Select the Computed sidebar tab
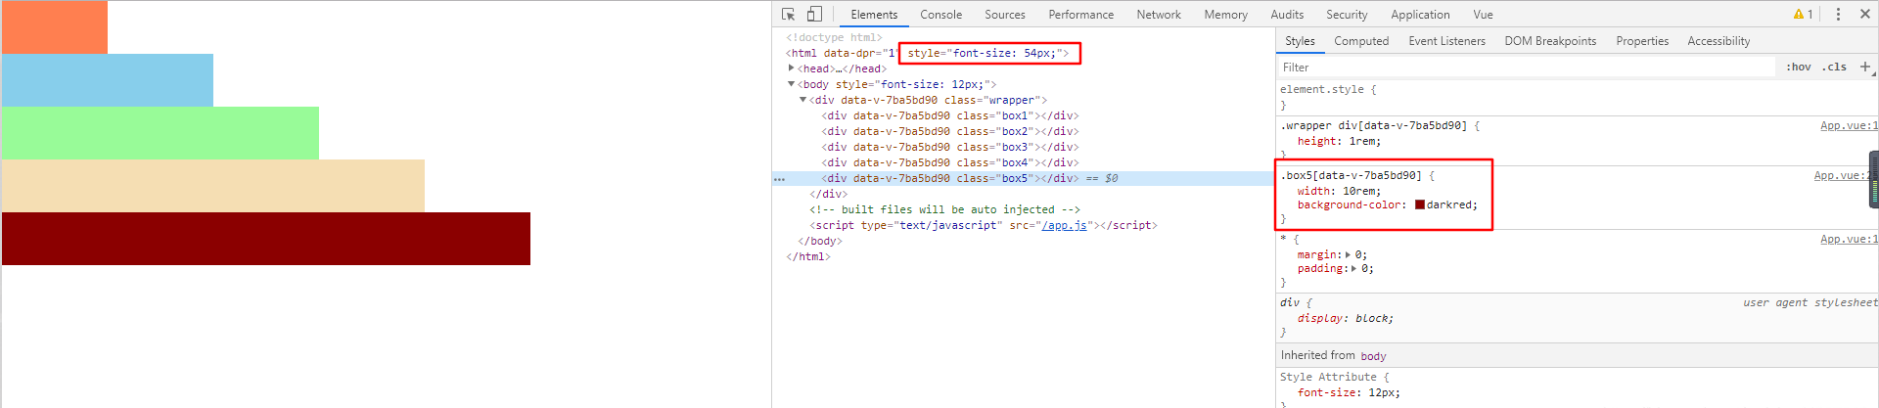 pyautogui.click(x=1361, y=41)
